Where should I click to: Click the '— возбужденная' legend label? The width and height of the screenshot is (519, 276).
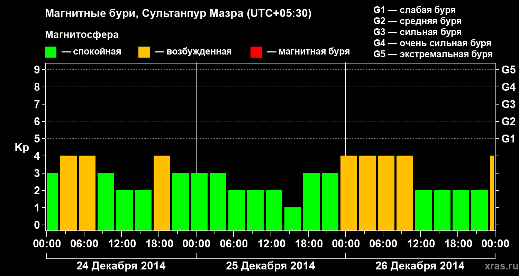pos(193,52)
